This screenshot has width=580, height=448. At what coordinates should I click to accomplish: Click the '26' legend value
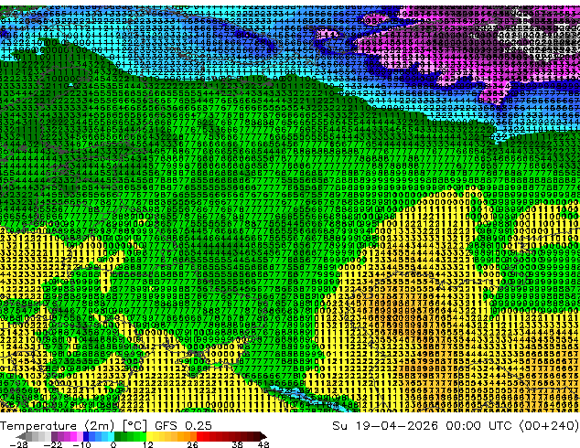pos(192,444)
